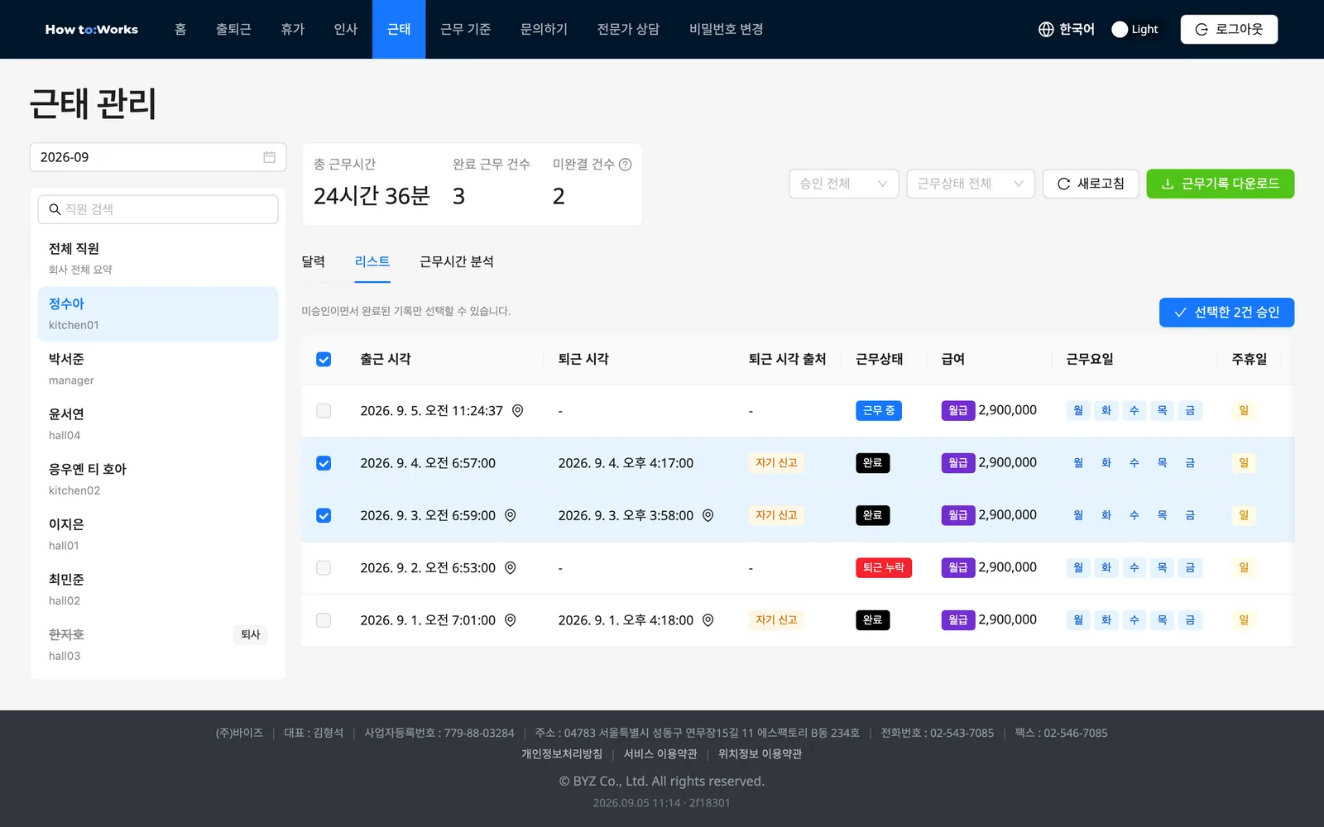The image size is (1324, 827).
Task: Check the row for 2026. 9. 5.
Action: tap(324, 411)
